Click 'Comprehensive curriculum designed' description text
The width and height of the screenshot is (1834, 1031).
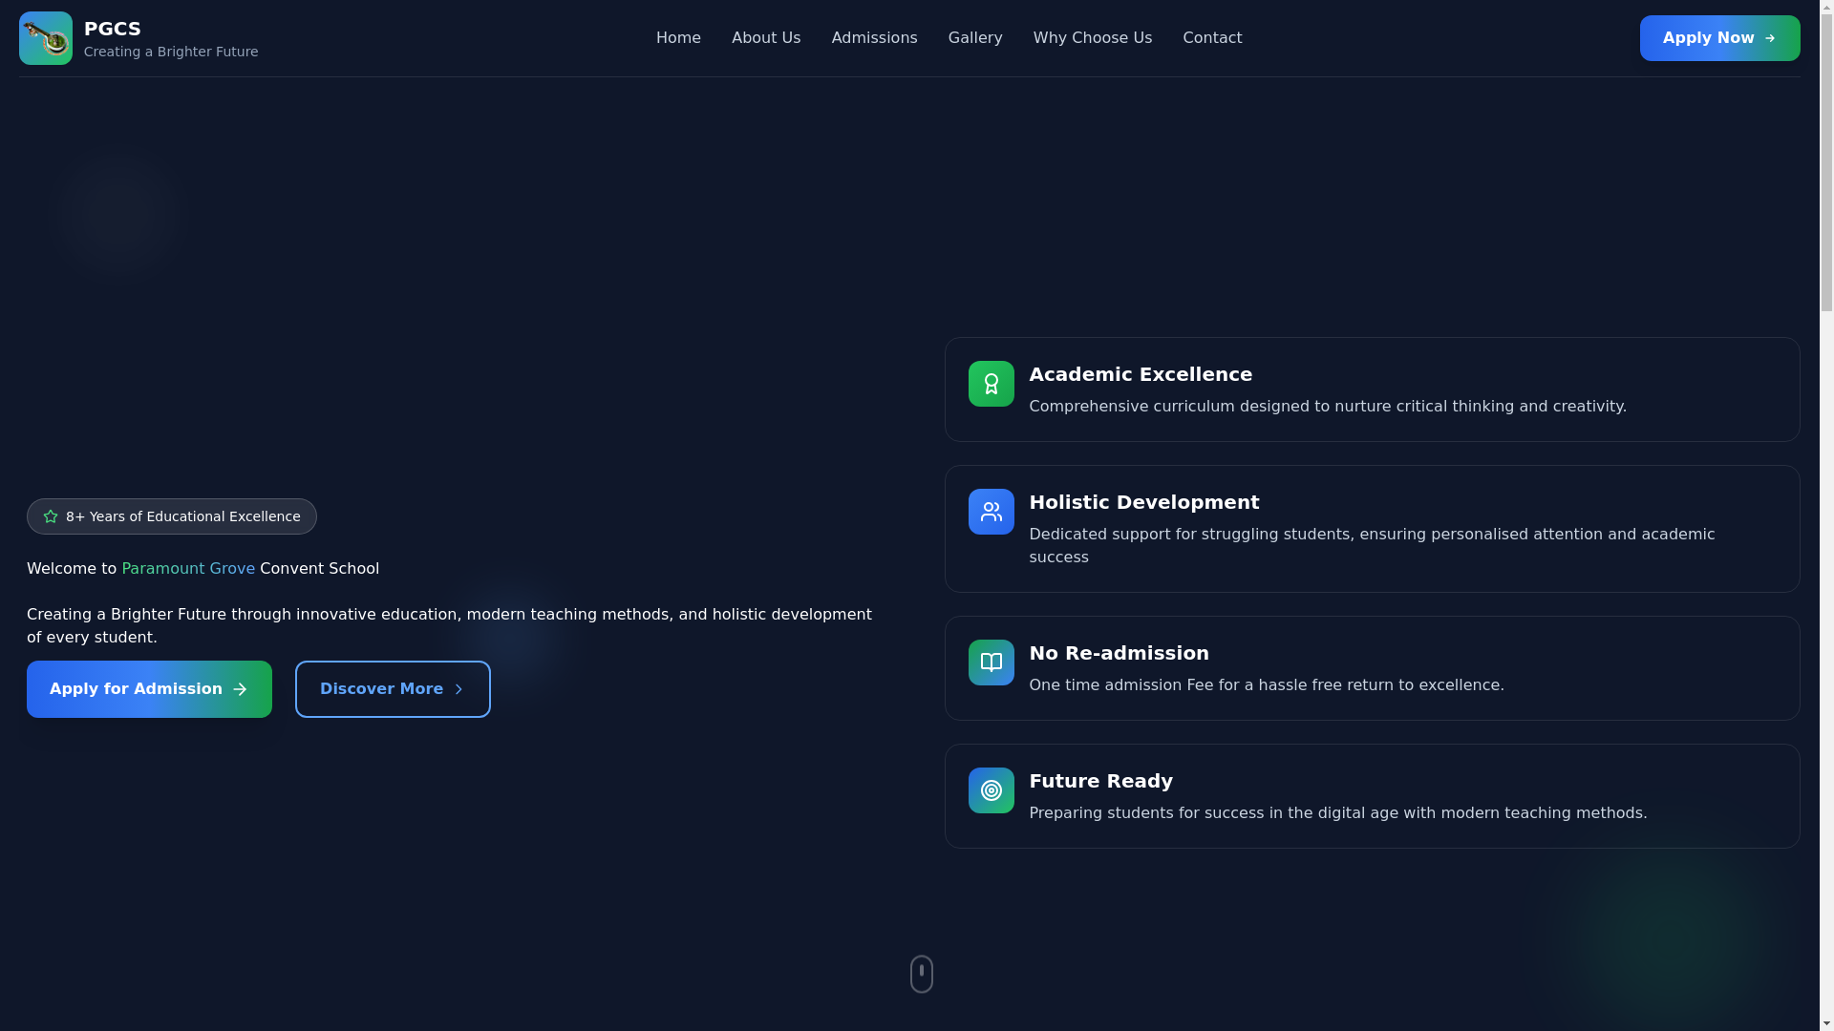1328,407
